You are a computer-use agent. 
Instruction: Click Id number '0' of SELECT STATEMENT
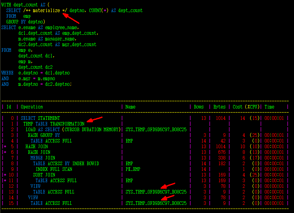coord(12,118)
